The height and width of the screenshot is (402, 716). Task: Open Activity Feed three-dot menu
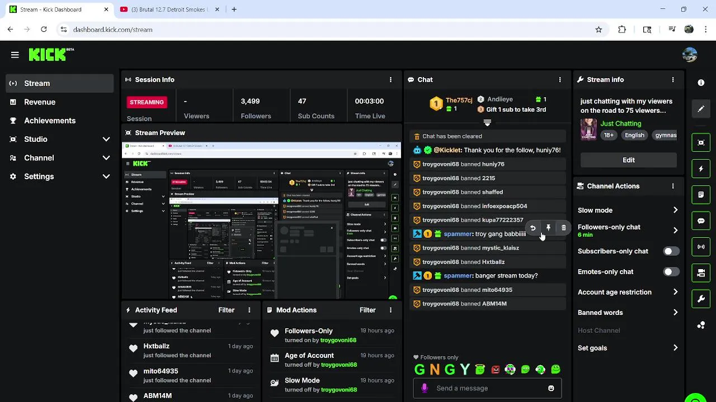tap(249, 310)
